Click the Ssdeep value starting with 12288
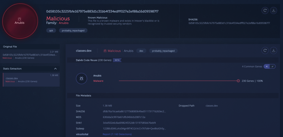Screen dimensions: 283x137 134,128
